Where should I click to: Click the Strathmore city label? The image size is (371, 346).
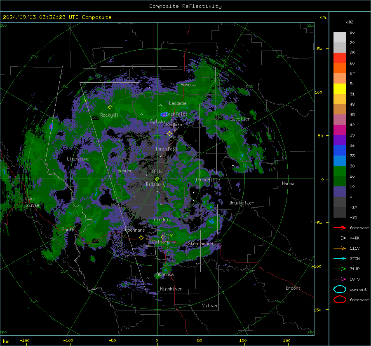pos(200,244)
